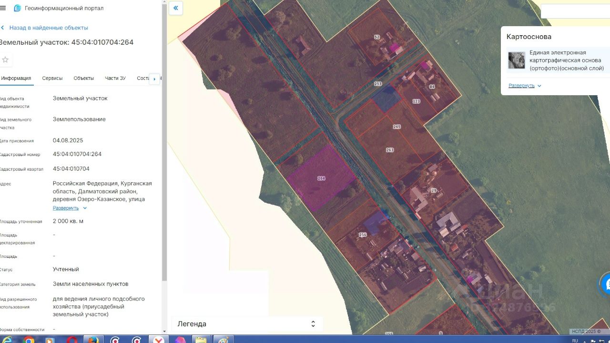The width and height of the screenshot is (610, 343).
Task: Open the yellow folder icon in the taskbar
Action: pyautogui.click(x=201, y=340)
